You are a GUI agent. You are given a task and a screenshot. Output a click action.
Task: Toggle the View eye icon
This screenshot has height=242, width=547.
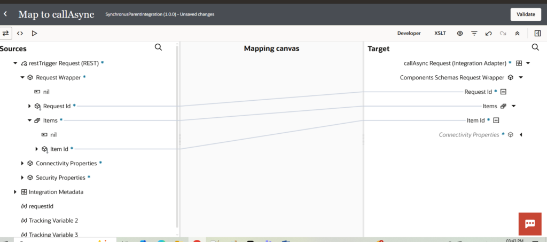pos(459,33)
